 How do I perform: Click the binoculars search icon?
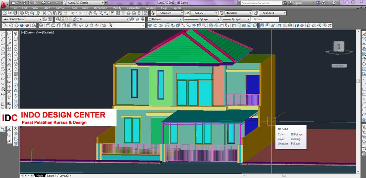285,3
